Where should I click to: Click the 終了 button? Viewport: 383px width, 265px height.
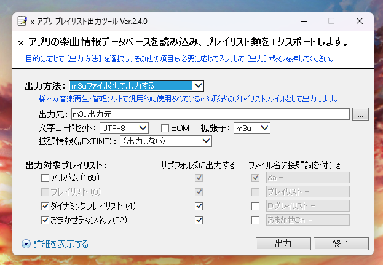click(340, 243)
